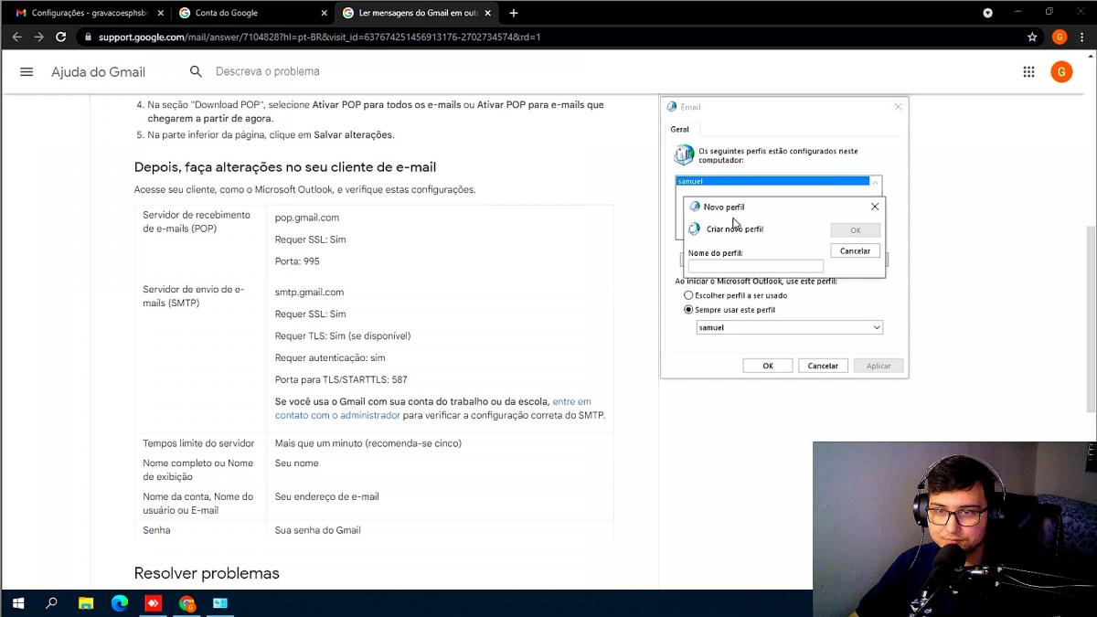Click the Porta: 995 value
Screen dimensions: 1097x617
click(x=297, y=261)
